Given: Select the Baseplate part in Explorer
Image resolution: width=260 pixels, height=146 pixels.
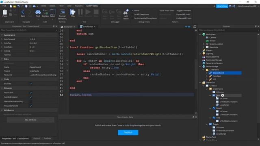Looking at the screenshot, I should point(214,47).
